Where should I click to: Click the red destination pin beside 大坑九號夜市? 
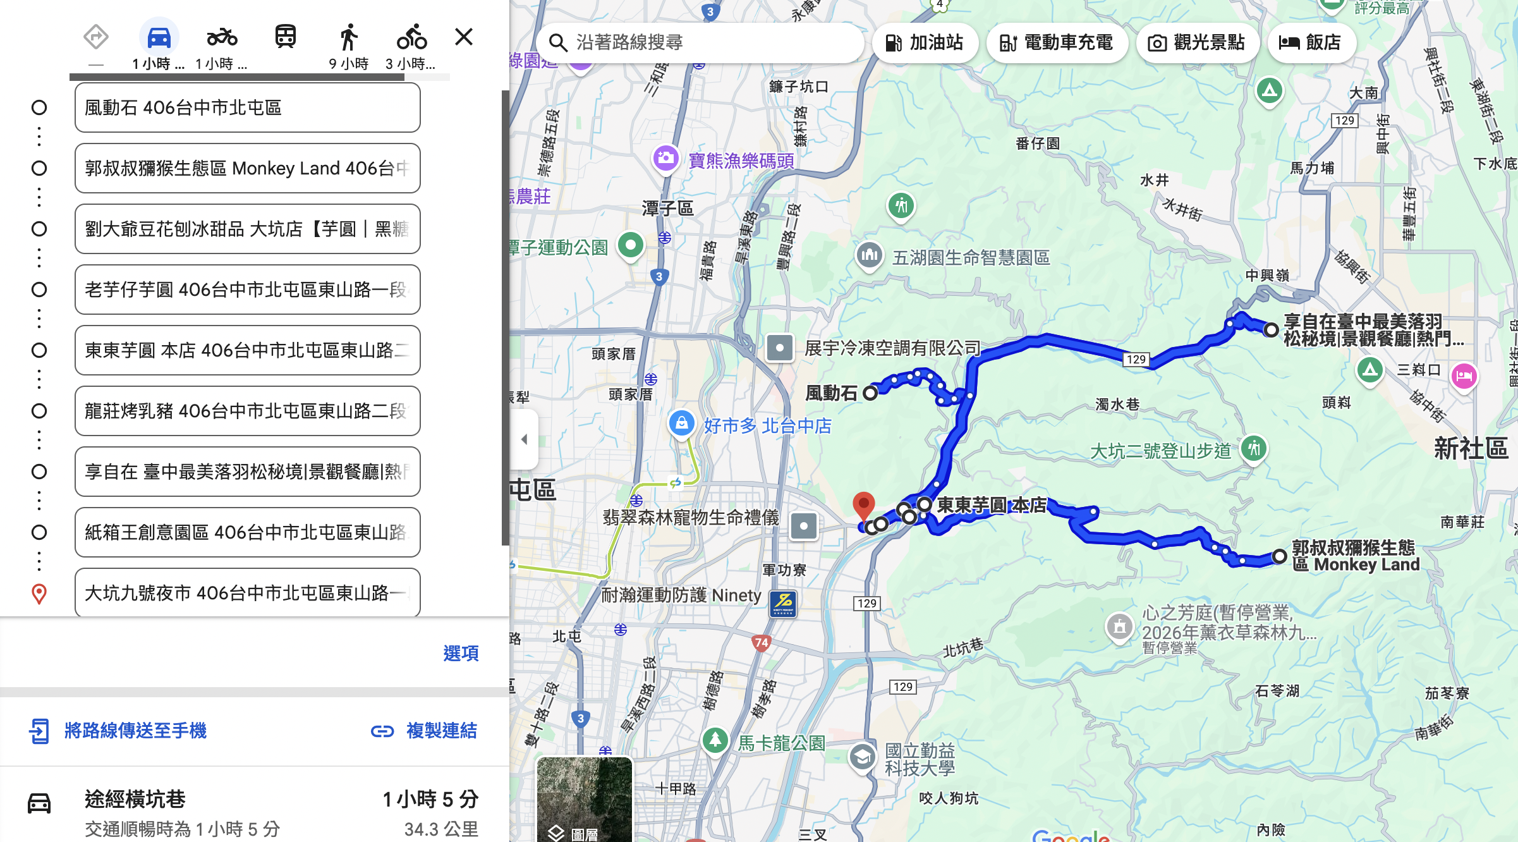pyautogui.click(x=39, y=594)
